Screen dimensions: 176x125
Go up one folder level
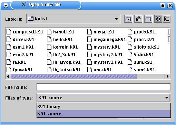point(128,19)
